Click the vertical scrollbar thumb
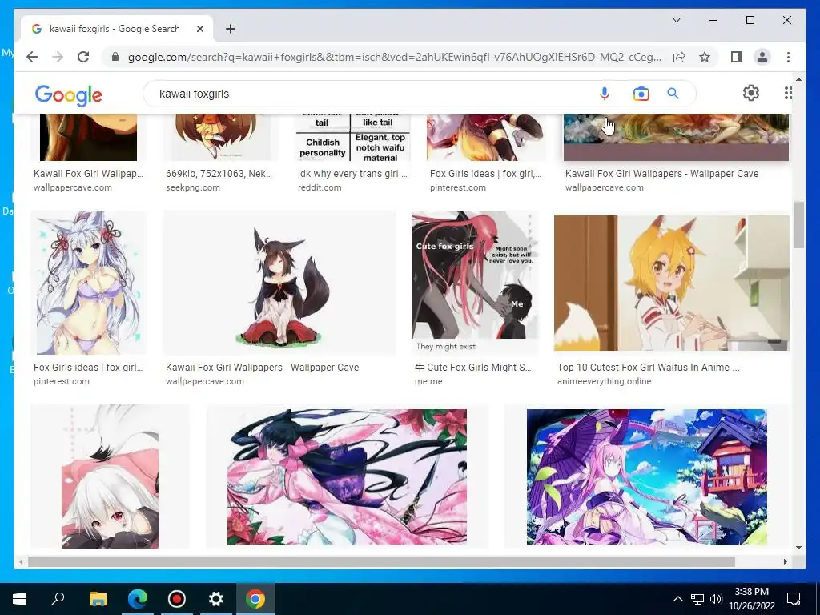 [798, 225]
